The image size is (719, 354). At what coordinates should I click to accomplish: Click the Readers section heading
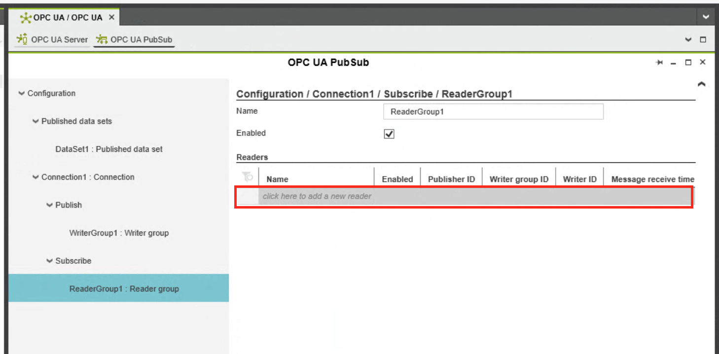252,157
